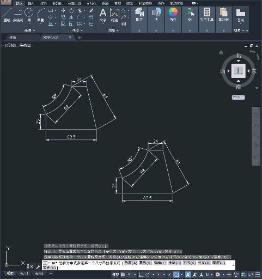Click the Dimension (标注) tool
The image size is (262, 279).
click(114, 15)
